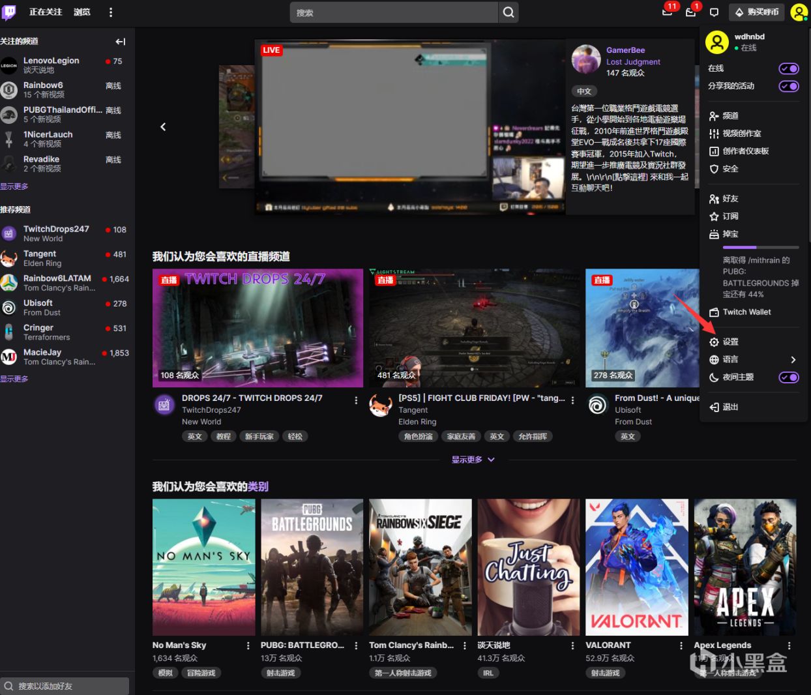811x695 pixels.
Task: Open Elden Ring Tangent stream thumbnail
Action: (474, 328)
